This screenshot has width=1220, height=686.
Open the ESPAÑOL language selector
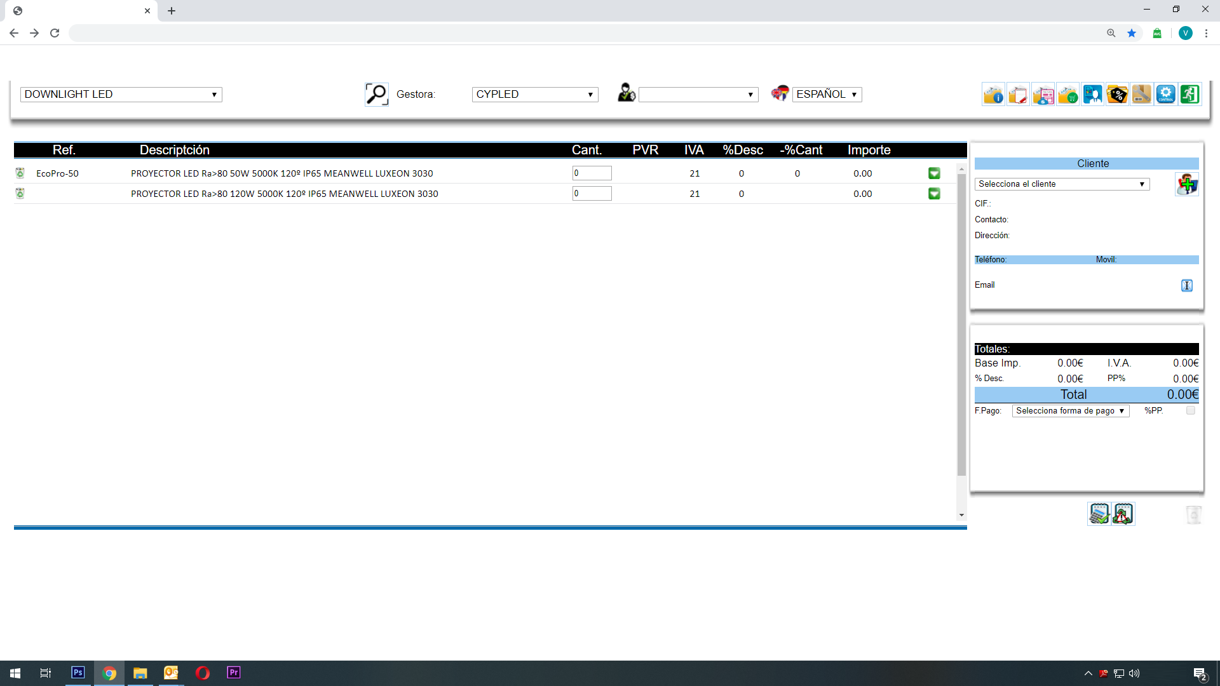click(x=827, y=95)
